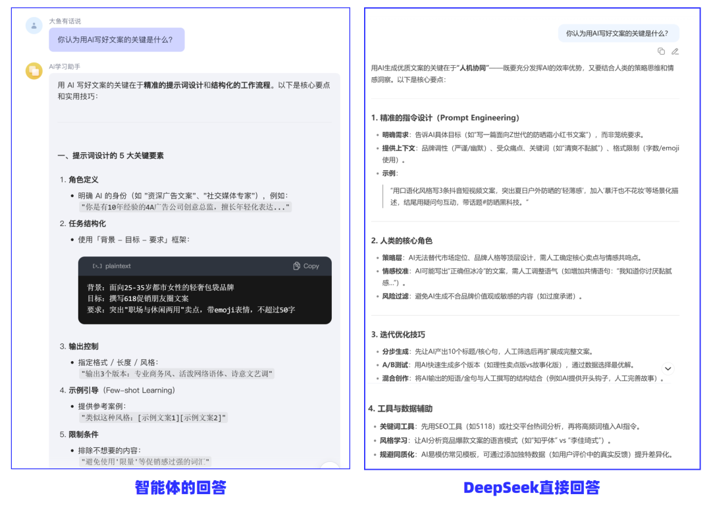Click the bold phrase 精准的提示词设计
The width and height of the screenshot is (711, 508).
tap(172, 85)
